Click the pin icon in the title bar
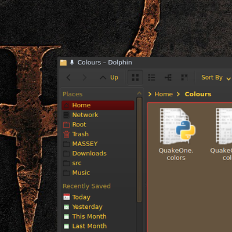232x232 pixels. 72,62
